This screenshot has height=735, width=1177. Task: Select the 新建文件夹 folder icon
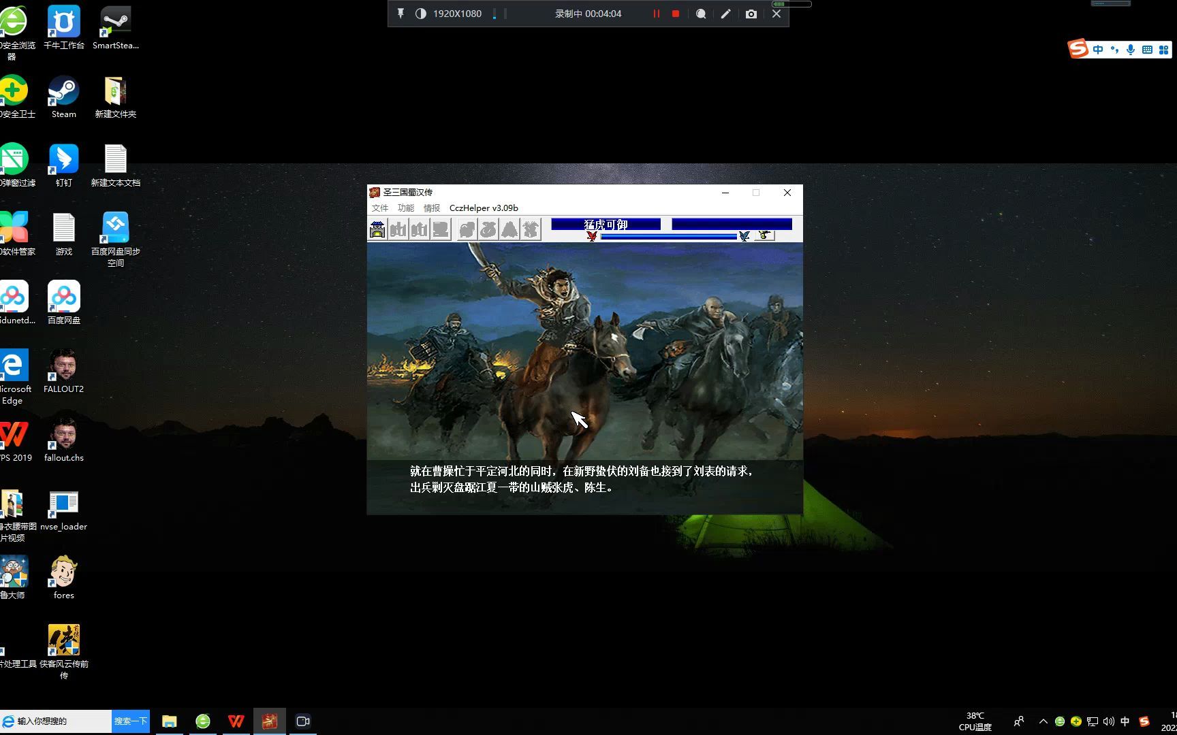coord(116,97)
